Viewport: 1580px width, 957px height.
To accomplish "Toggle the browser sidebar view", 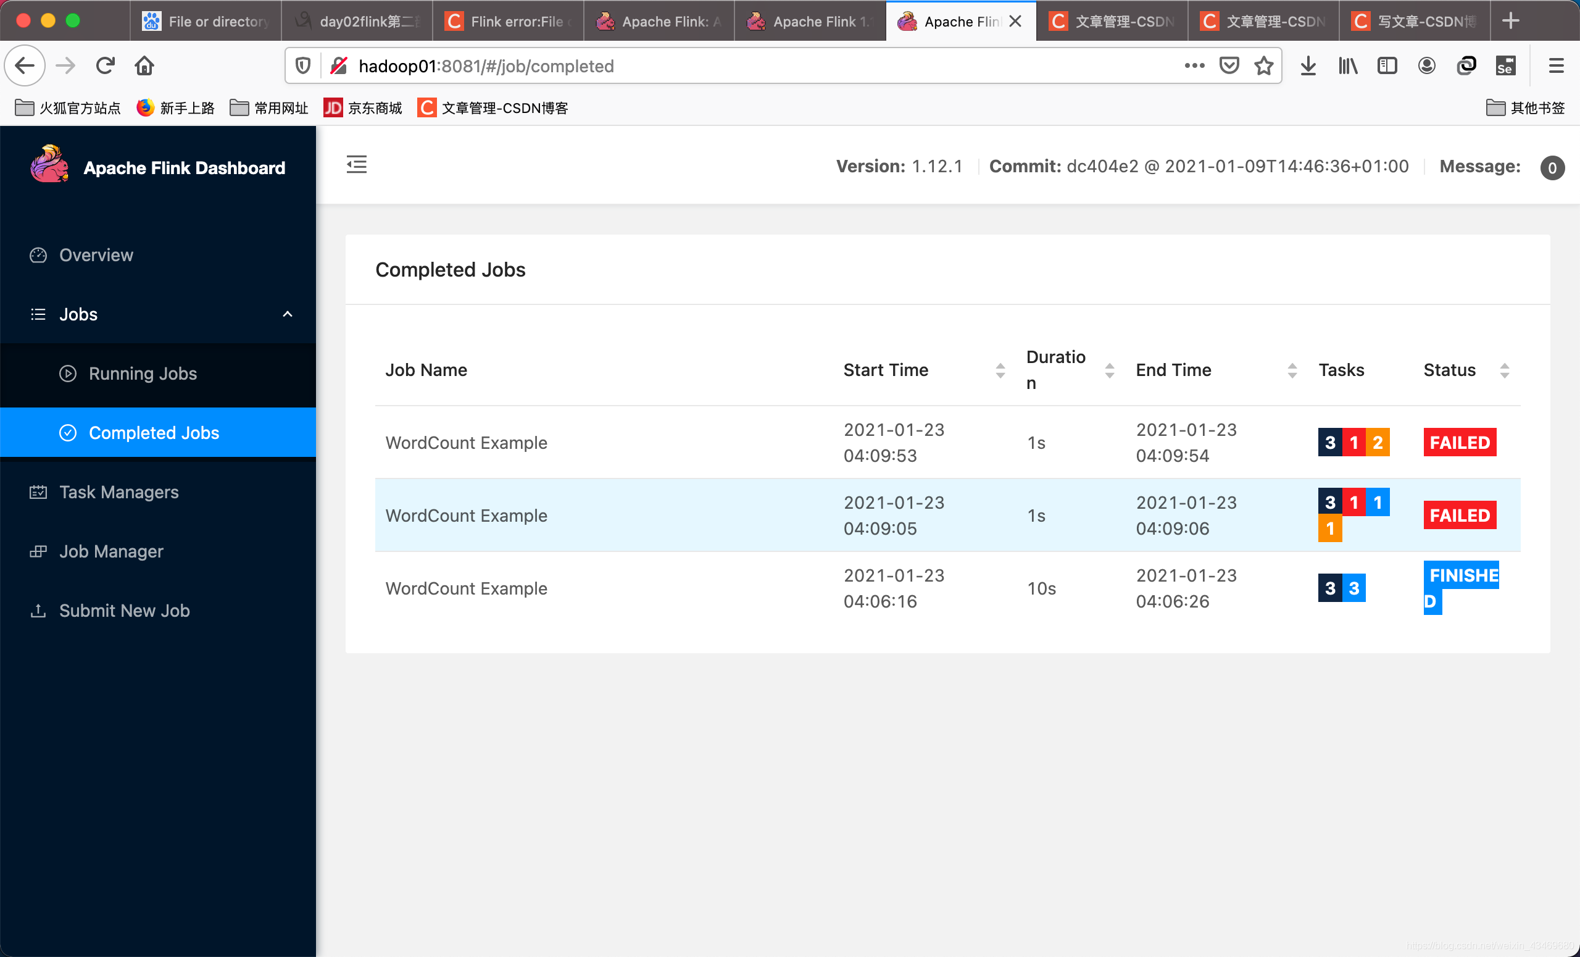I will pos(1387,65).
